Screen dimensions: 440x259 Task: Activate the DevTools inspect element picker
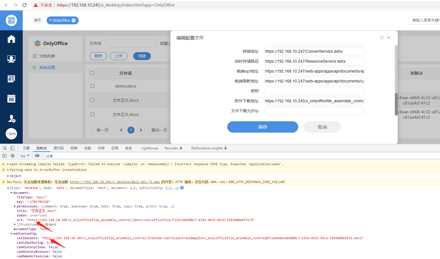(5, 148)
